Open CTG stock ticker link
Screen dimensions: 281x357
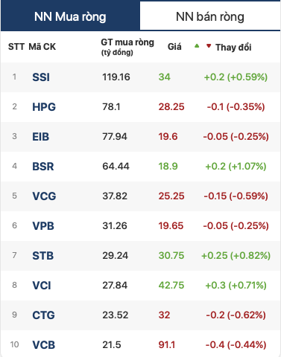point(43,315)
